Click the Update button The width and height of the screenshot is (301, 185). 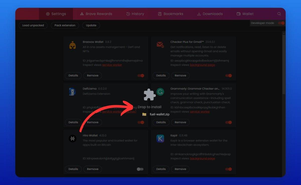click(91, 25)
